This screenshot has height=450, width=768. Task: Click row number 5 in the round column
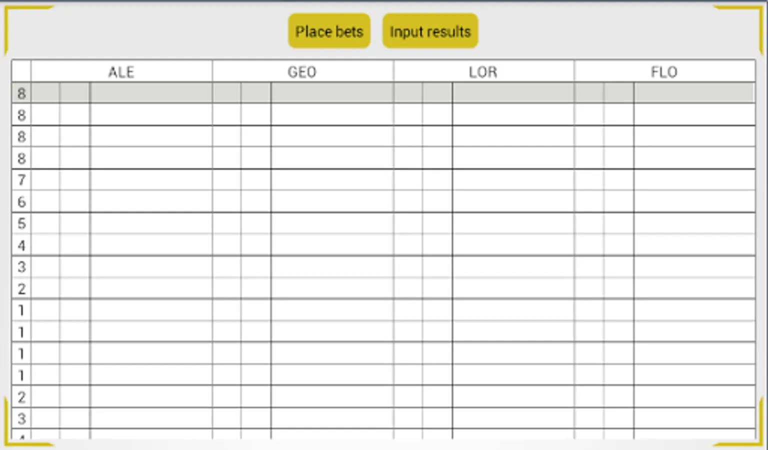coord(21,223)
